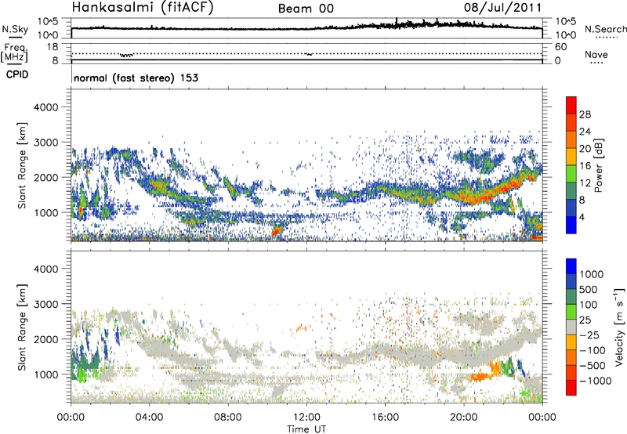Select the 16 value on power colorbar
The height and width of the screenshot is (434, 627).
click(x=585, y=166)
